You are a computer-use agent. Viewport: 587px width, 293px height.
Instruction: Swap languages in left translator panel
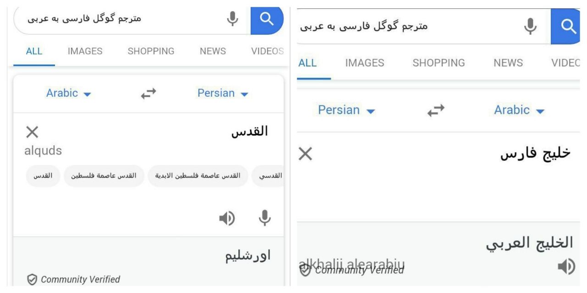148,94
